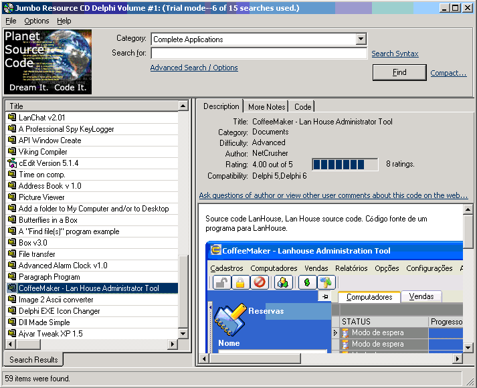Screen dimensions: 477x388
Task: Click the results list scroll left arrow
Action: 11,345
